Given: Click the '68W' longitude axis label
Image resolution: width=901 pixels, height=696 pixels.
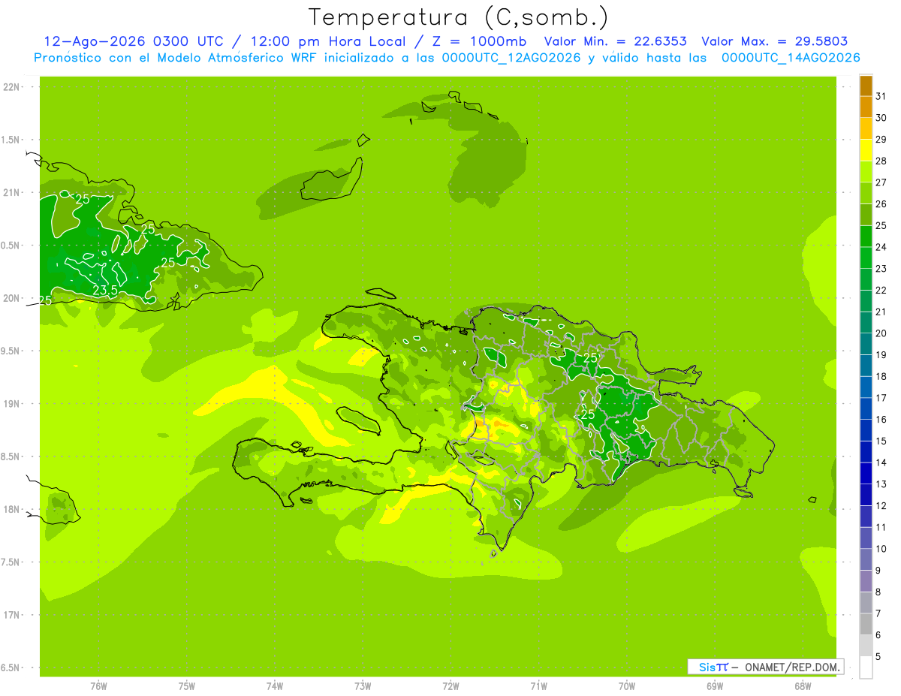Looking at the screenshot, I should (x=803, y=686).
